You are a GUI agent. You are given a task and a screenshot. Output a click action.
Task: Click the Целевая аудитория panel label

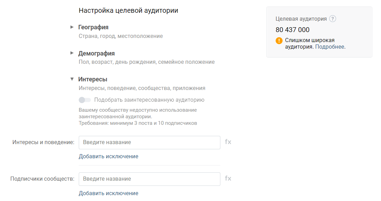pos(301,19)
